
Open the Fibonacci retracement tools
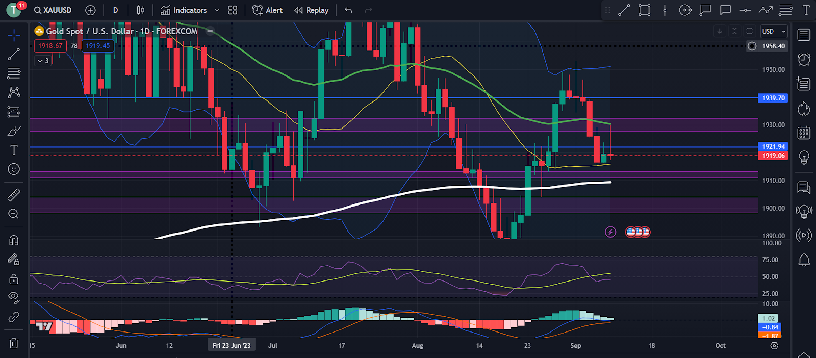14,73
